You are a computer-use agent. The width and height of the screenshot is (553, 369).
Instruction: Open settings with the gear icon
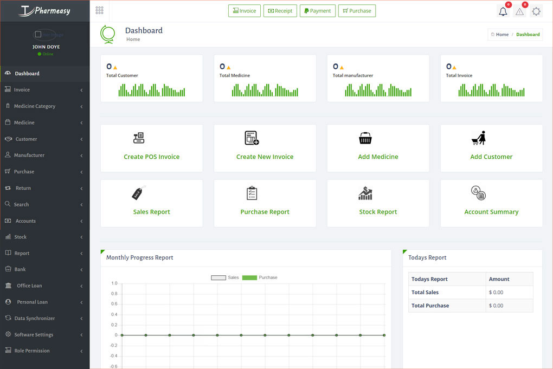tap(536, 11)
